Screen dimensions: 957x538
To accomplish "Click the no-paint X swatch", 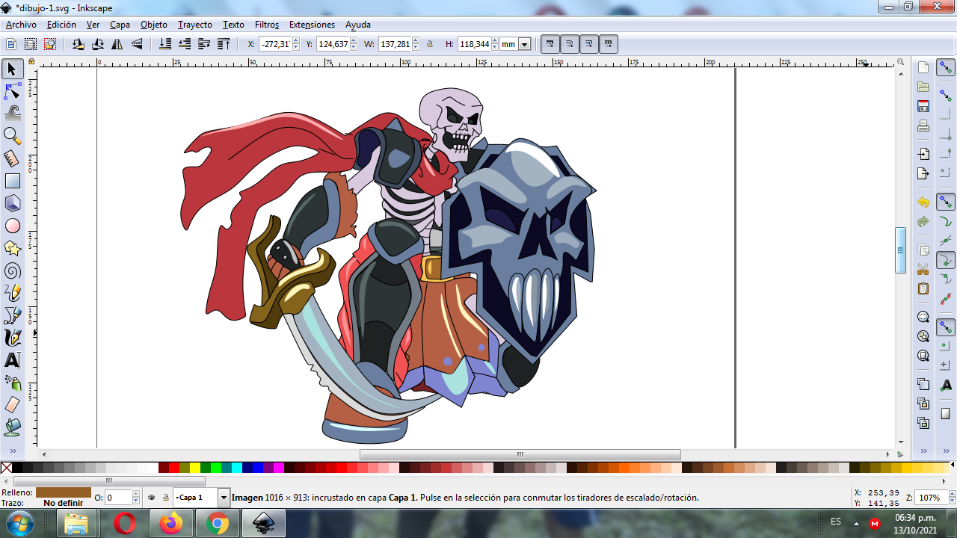I will coord(6,468).
